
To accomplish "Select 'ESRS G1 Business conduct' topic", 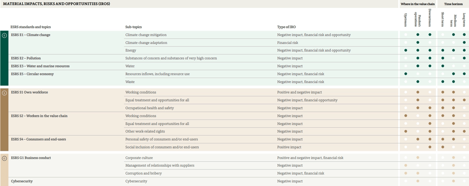I will pyautogui.click(x=31, y=158).
